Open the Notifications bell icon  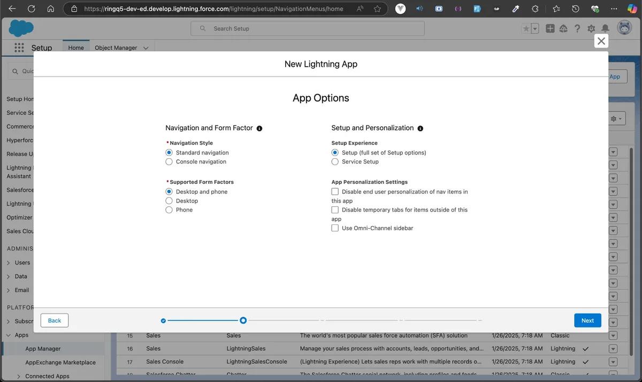click(605, 28)
